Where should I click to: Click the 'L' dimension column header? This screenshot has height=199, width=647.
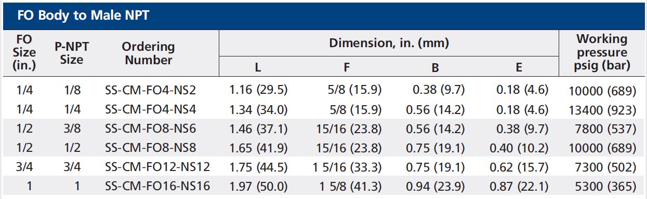click(x=258, y=67)
